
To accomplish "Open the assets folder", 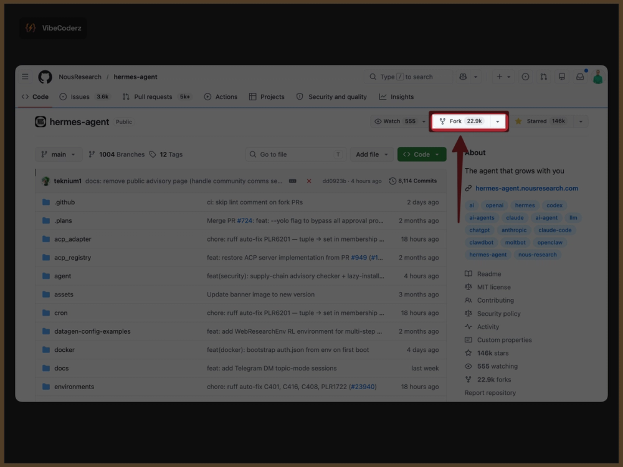I will [64, 295].
